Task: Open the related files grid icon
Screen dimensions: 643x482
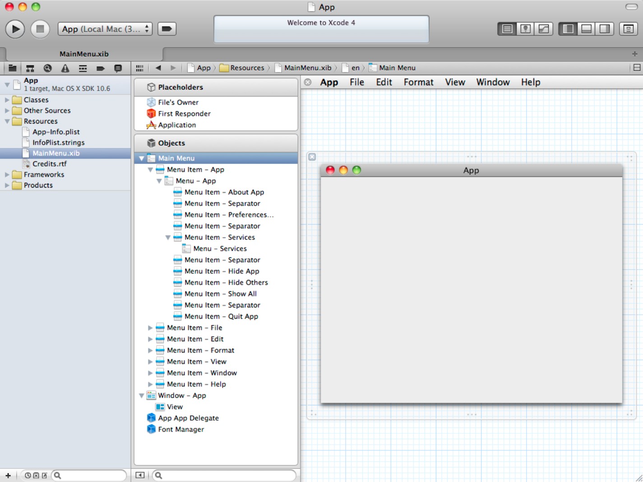Action: pos(139,68)
